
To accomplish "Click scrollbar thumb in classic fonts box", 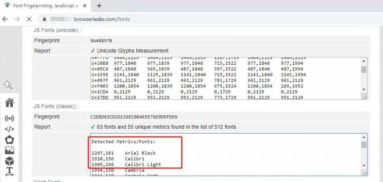I will (364, 145).
